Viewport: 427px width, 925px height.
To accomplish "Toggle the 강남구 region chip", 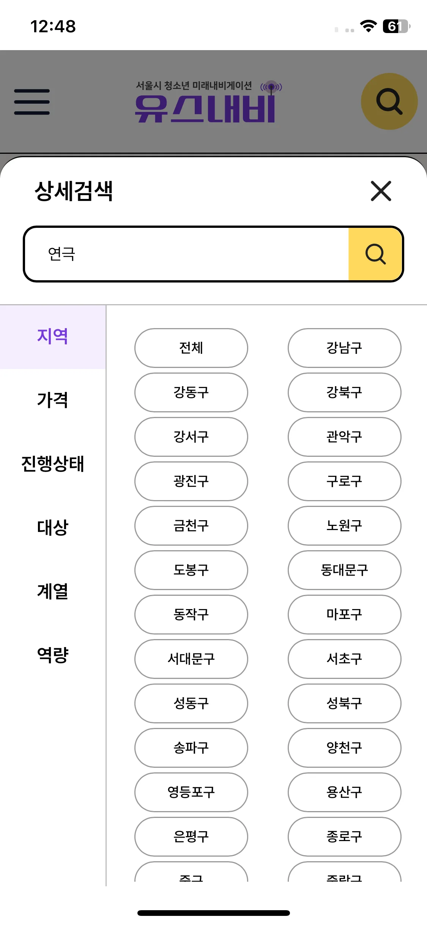I will (345, 348).
